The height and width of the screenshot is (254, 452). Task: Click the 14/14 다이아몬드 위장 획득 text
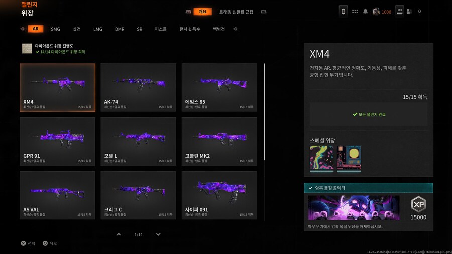pos(63,52)
